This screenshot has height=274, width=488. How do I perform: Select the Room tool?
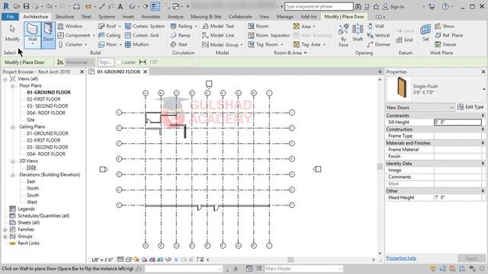coord(258,26)
